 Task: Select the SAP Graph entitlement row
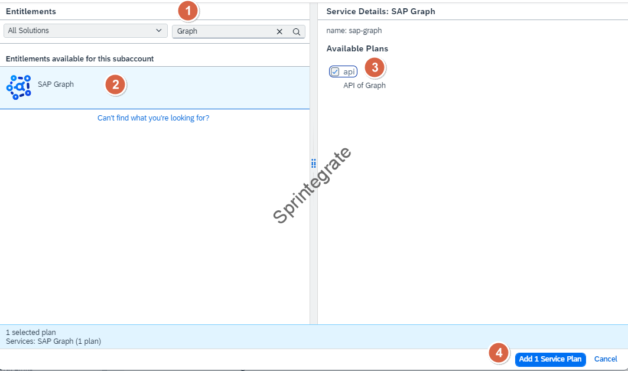coord(155,88)
